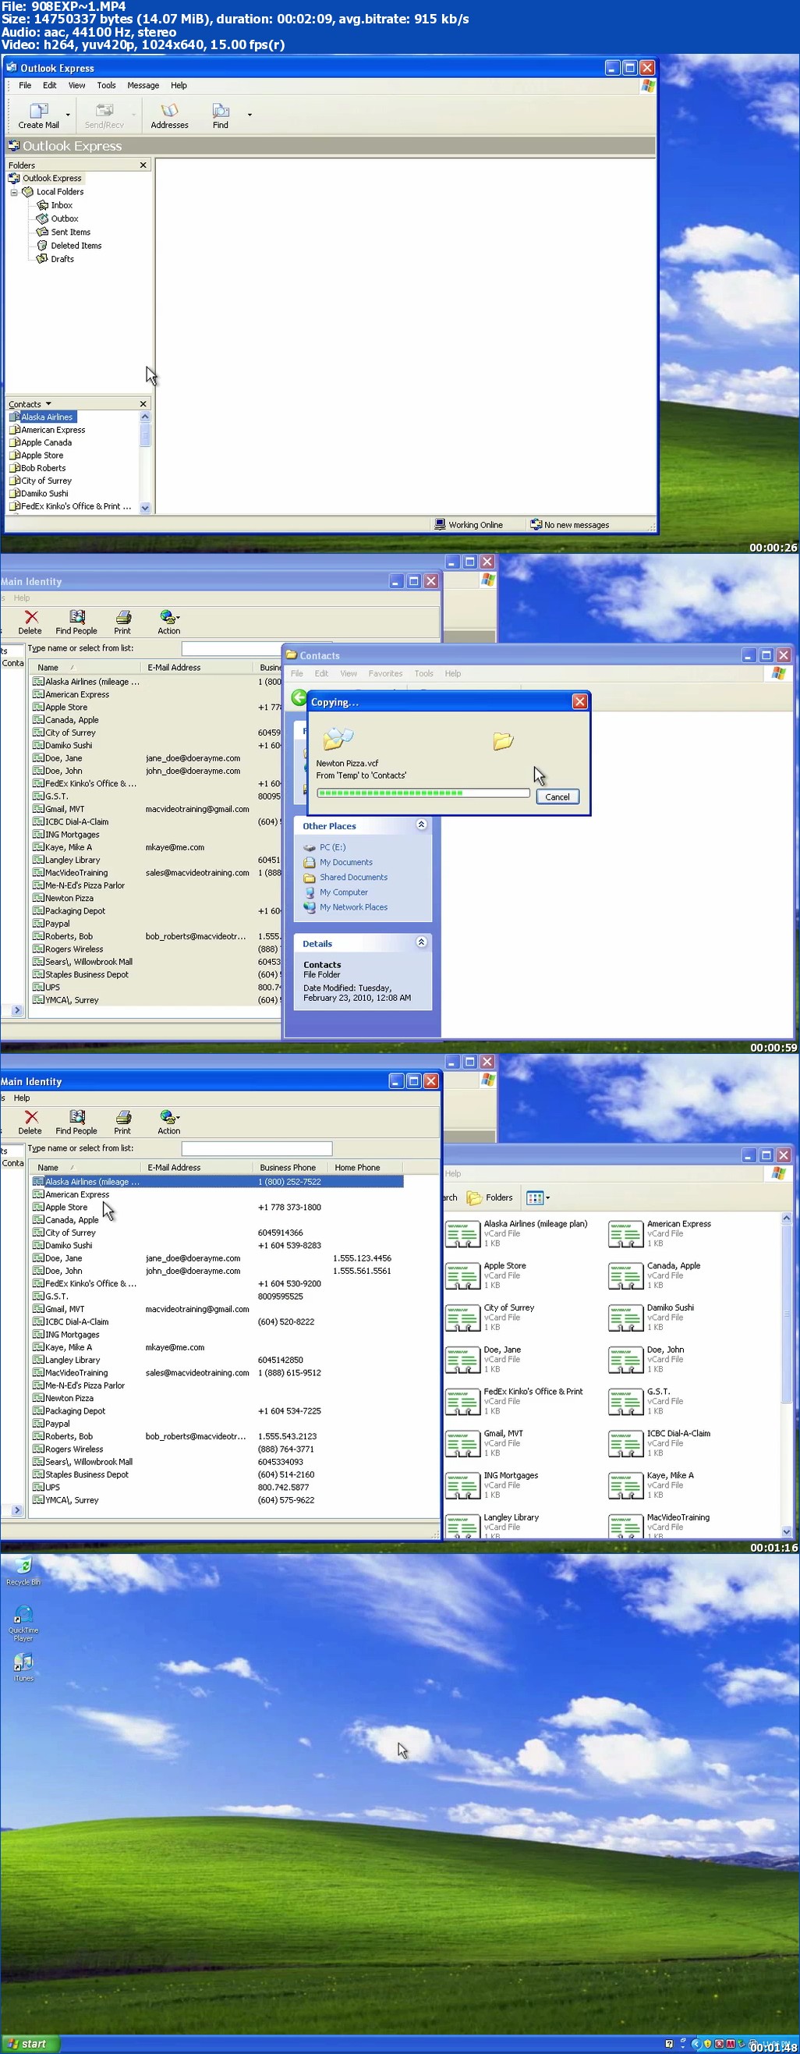Image resolution: width=800 pixels, height=2054 pixels.
Task: Collapse the Local Folders tree node
Action: [13, 192]
